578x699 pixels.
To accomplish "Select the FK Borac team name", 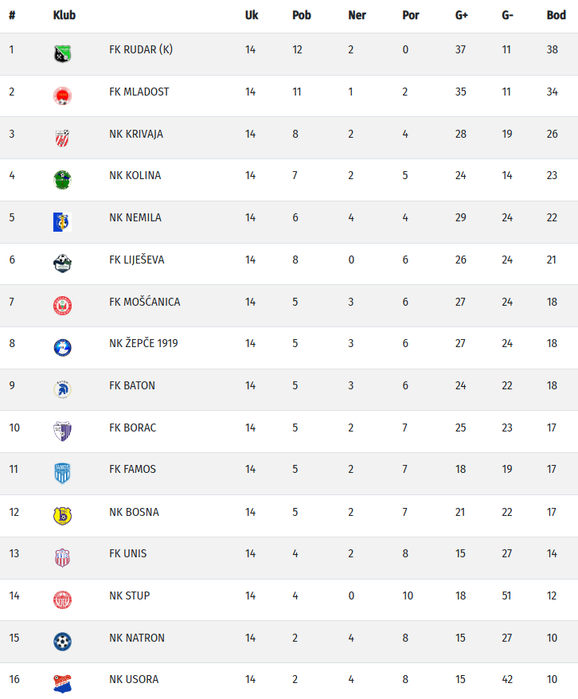I will 132,428.
